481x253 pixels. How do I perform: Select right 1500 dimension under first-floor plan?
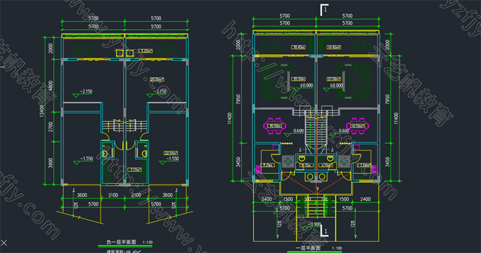(344, 199)
